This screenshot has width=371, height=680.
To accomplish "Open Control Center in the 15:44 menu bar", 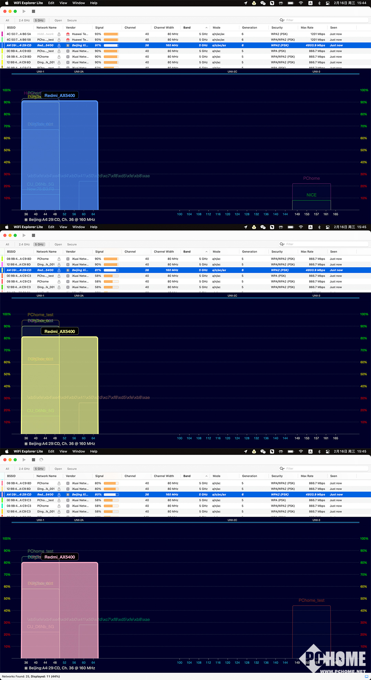I will (328, 3).
